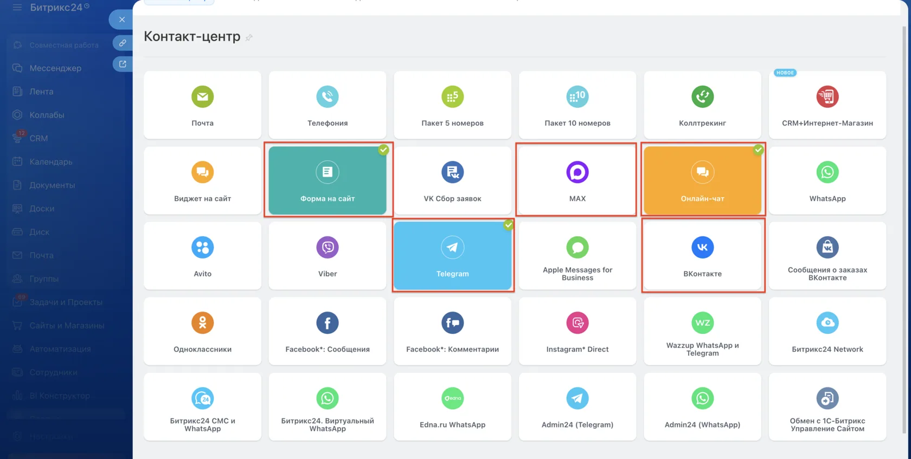
Task: Open CRM+Интернет-Магазин tile
Action: click(827, 105)
